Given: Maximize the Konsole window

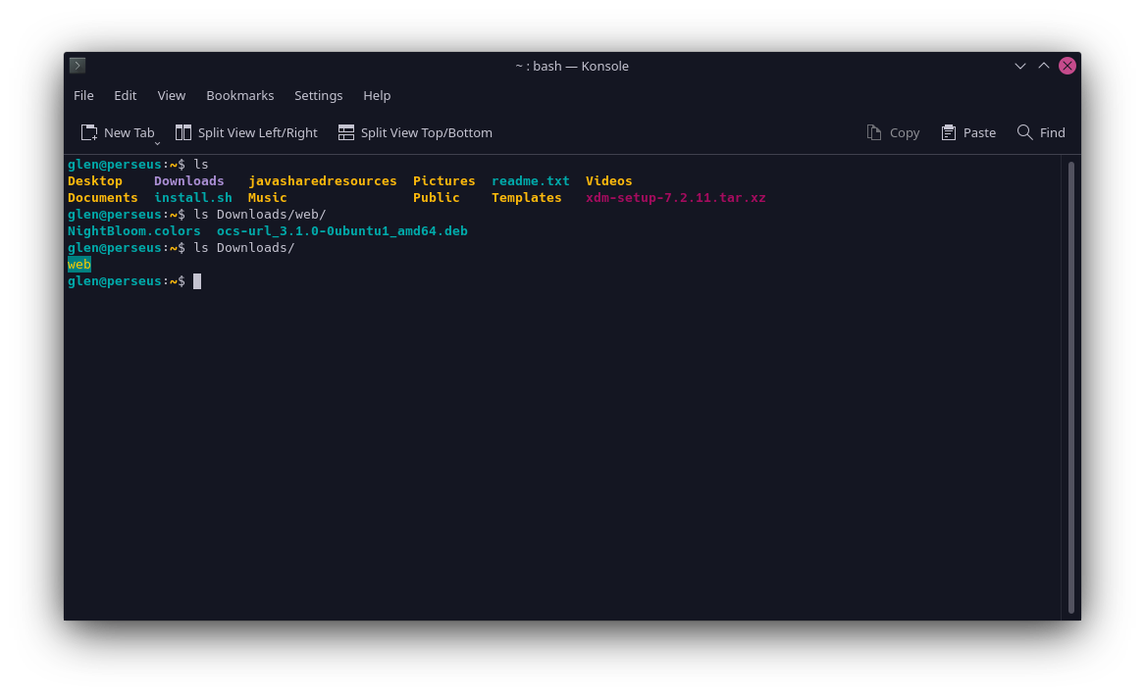Looking at the screenshot, I should pos(1044,66).
